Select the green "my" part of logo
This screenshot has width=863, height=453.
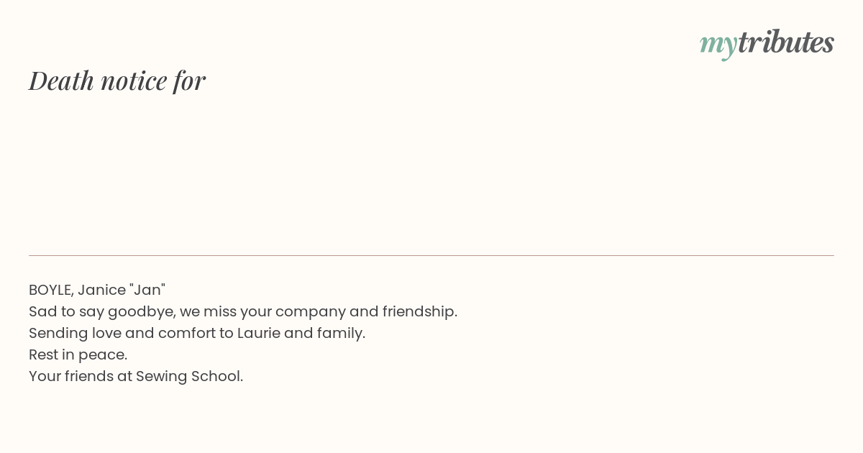(x=718, y=45)
